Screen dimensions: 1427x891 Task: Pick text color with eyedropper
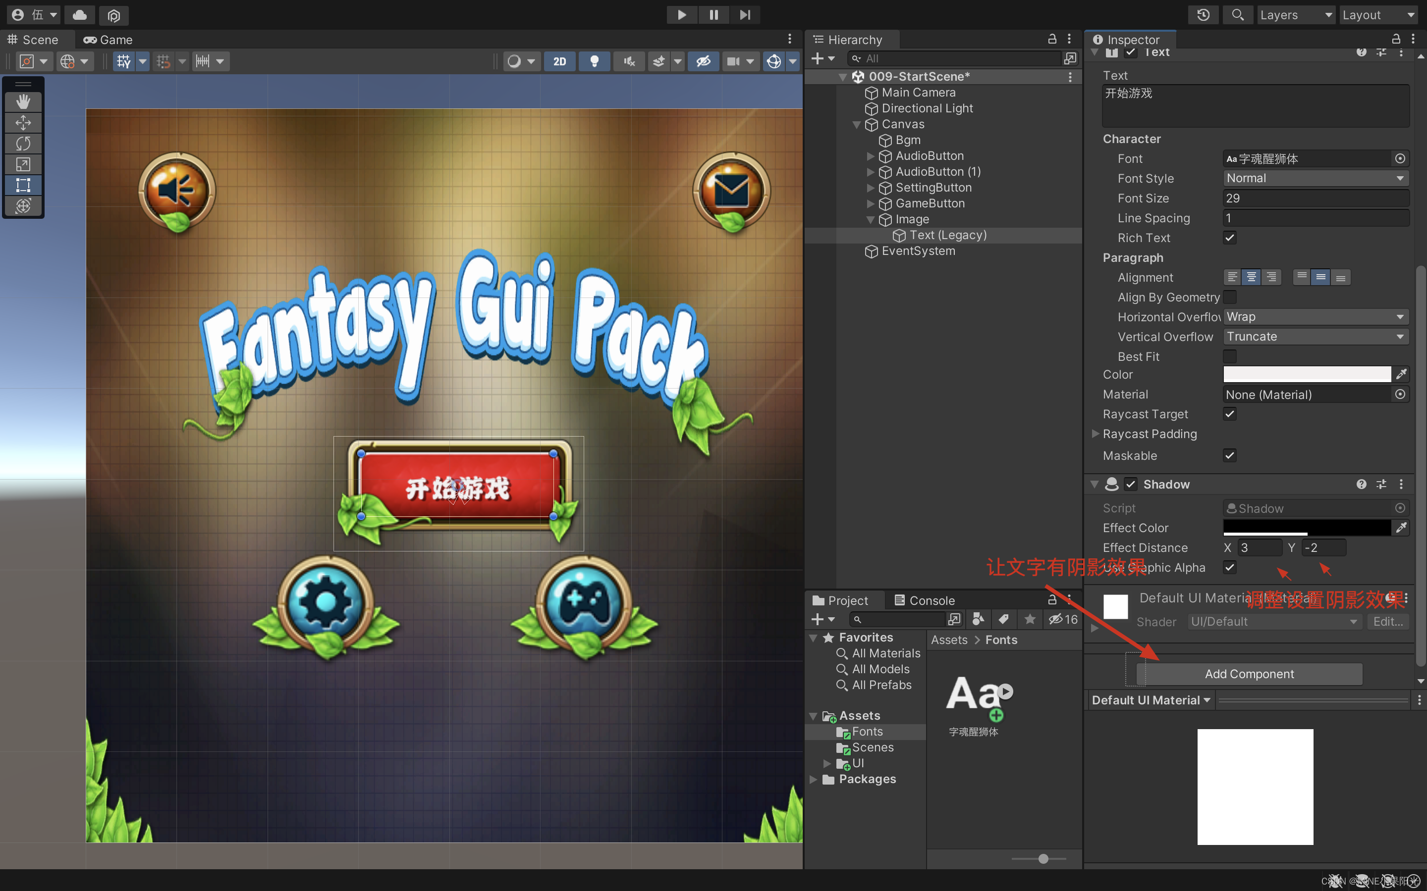pos(1400,374)
